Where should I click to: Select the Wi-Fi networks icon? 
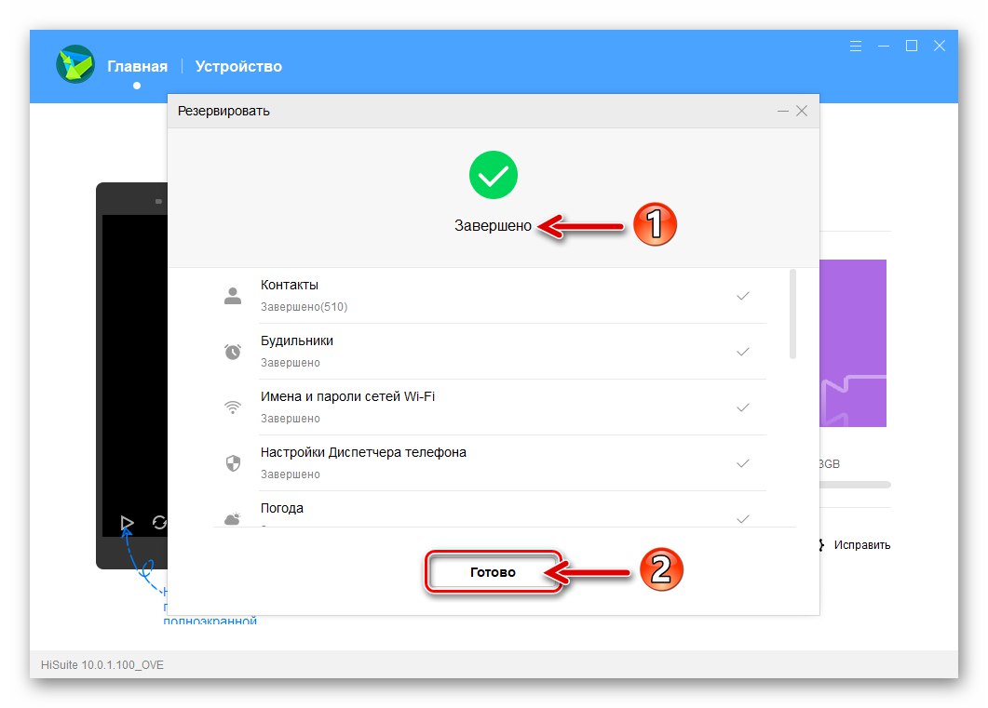233,407
